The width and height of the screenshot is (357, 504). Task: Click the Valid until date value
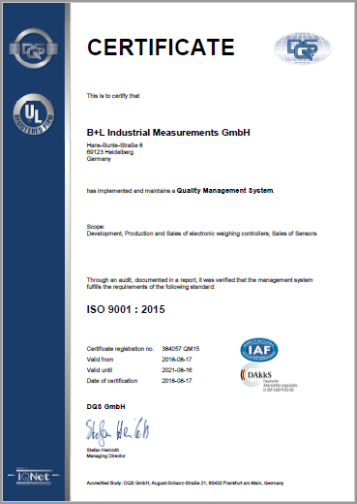pos(177,370)
